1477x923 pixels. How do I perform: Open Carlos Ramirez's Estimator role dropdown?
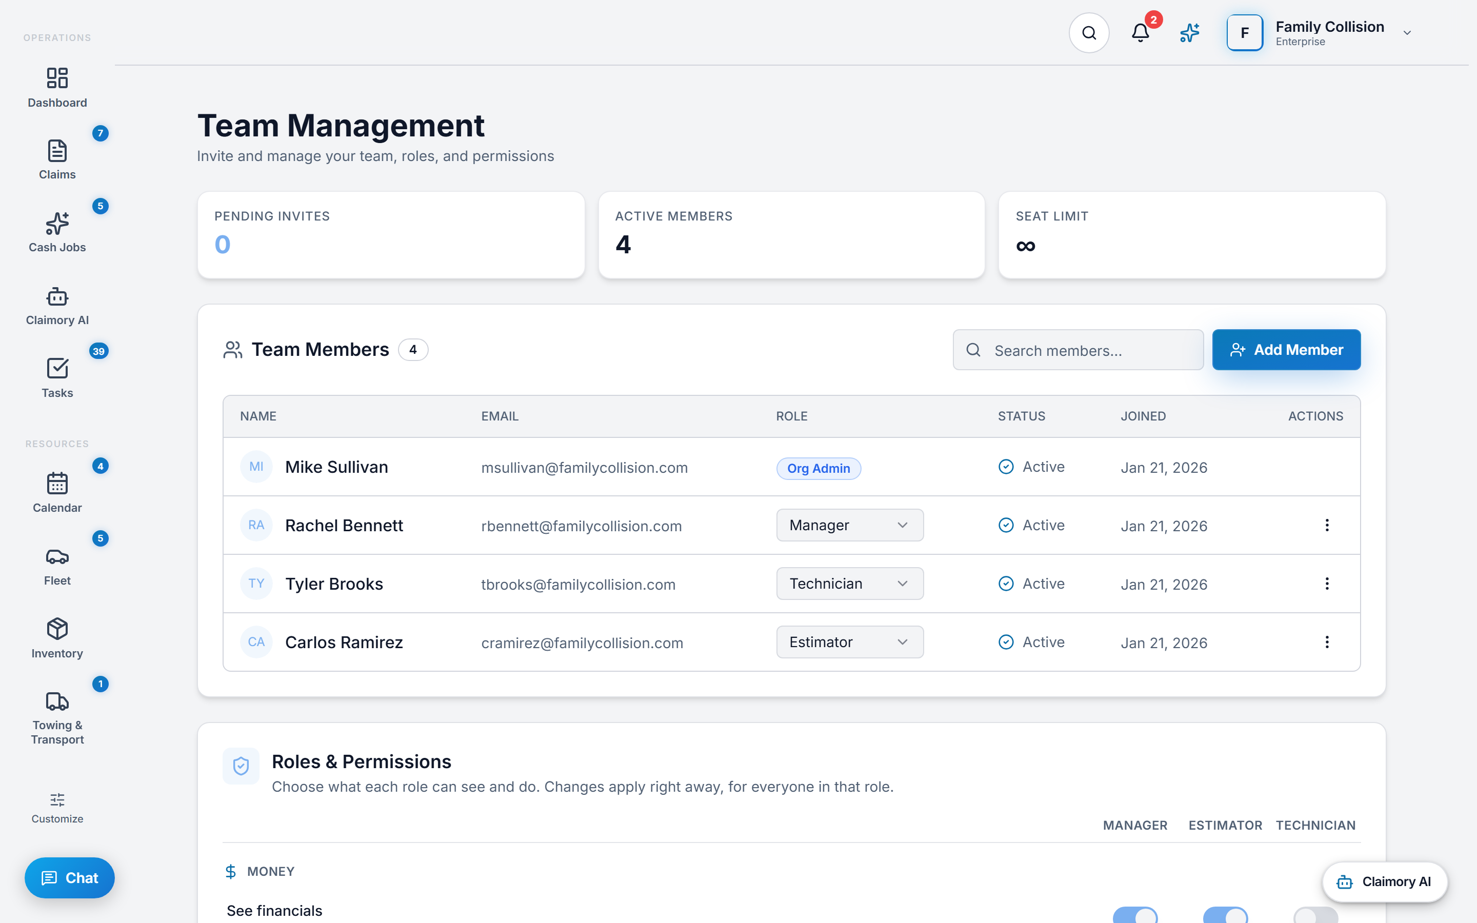click(850, 642)
